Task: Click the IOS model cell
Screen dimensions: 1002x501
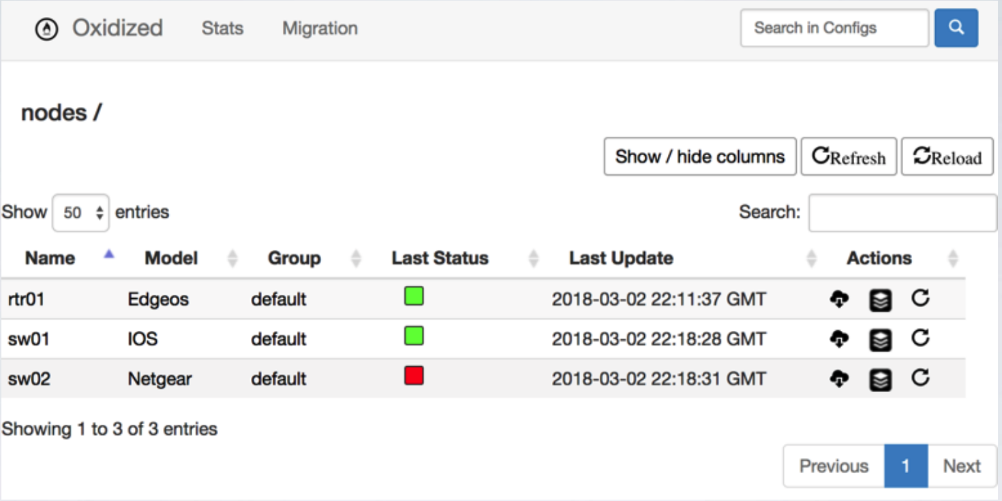Action: (142, 339)
